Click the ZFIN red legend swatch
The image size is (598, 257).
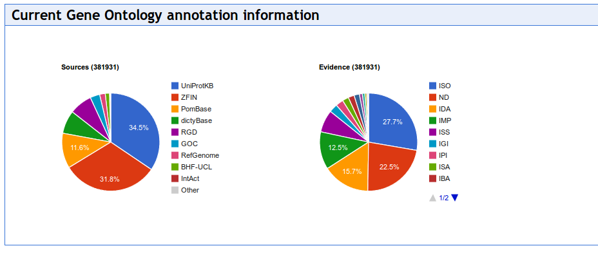click(175, 97)
